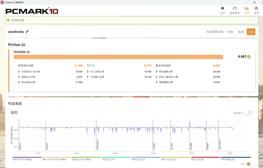263x168 pixels.
Task: Click the pencil edit icon beside youzhusky
Action: click(x=27, y=31)
